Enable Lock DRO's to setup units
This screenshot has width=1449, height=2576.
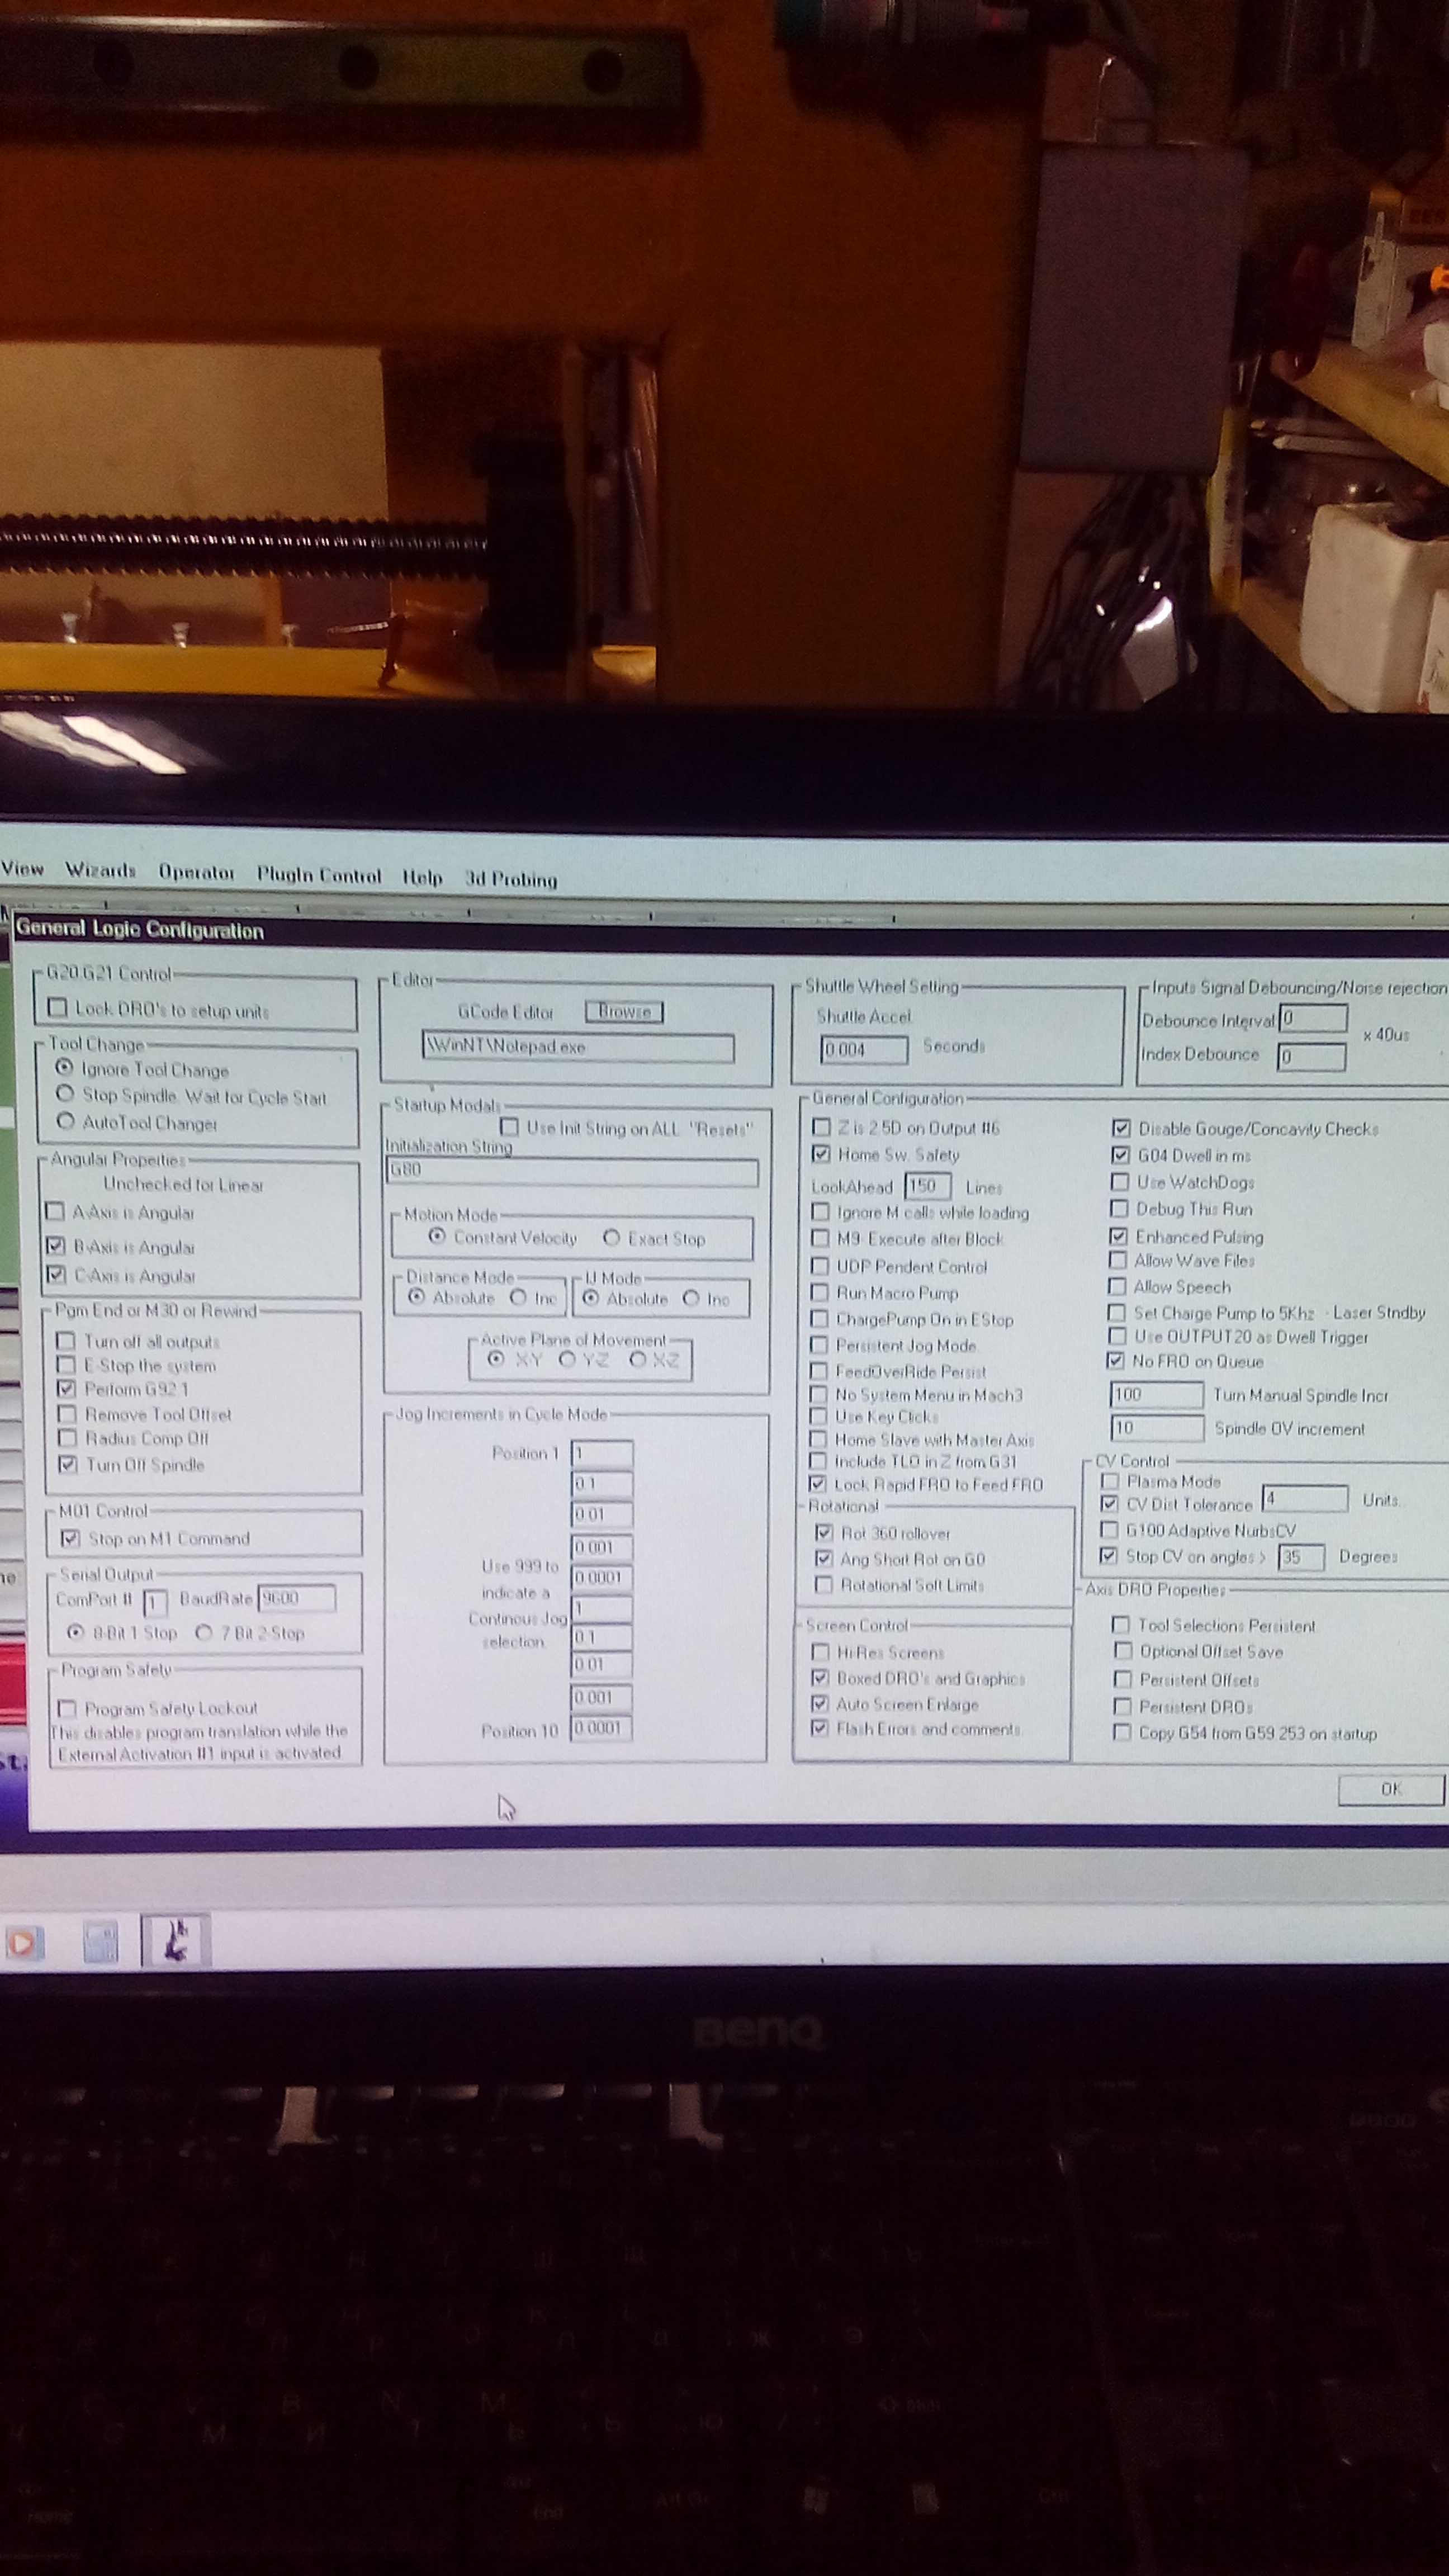59,1008
